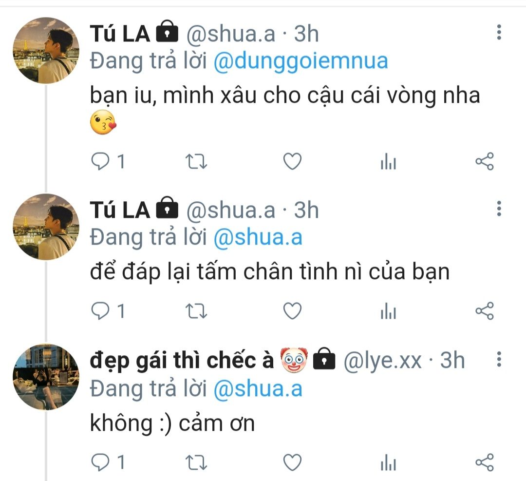Retweet the "bạn iu, mình xâu" tweet
Viewport: 526px width, 481px height.
(197, 162)
